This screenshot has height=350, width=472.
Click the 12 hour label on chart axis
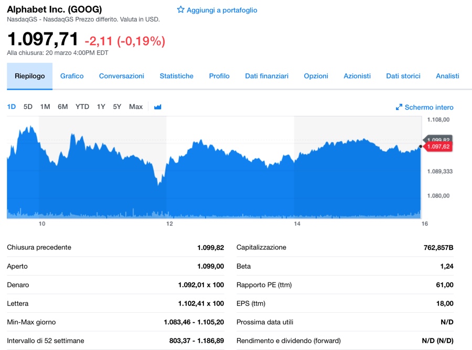[x=170, y=224]
